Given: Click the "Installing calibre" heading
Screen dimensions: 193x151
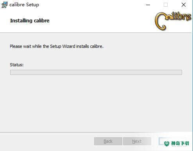Looking at the screenshot, I should pos(30,21).
